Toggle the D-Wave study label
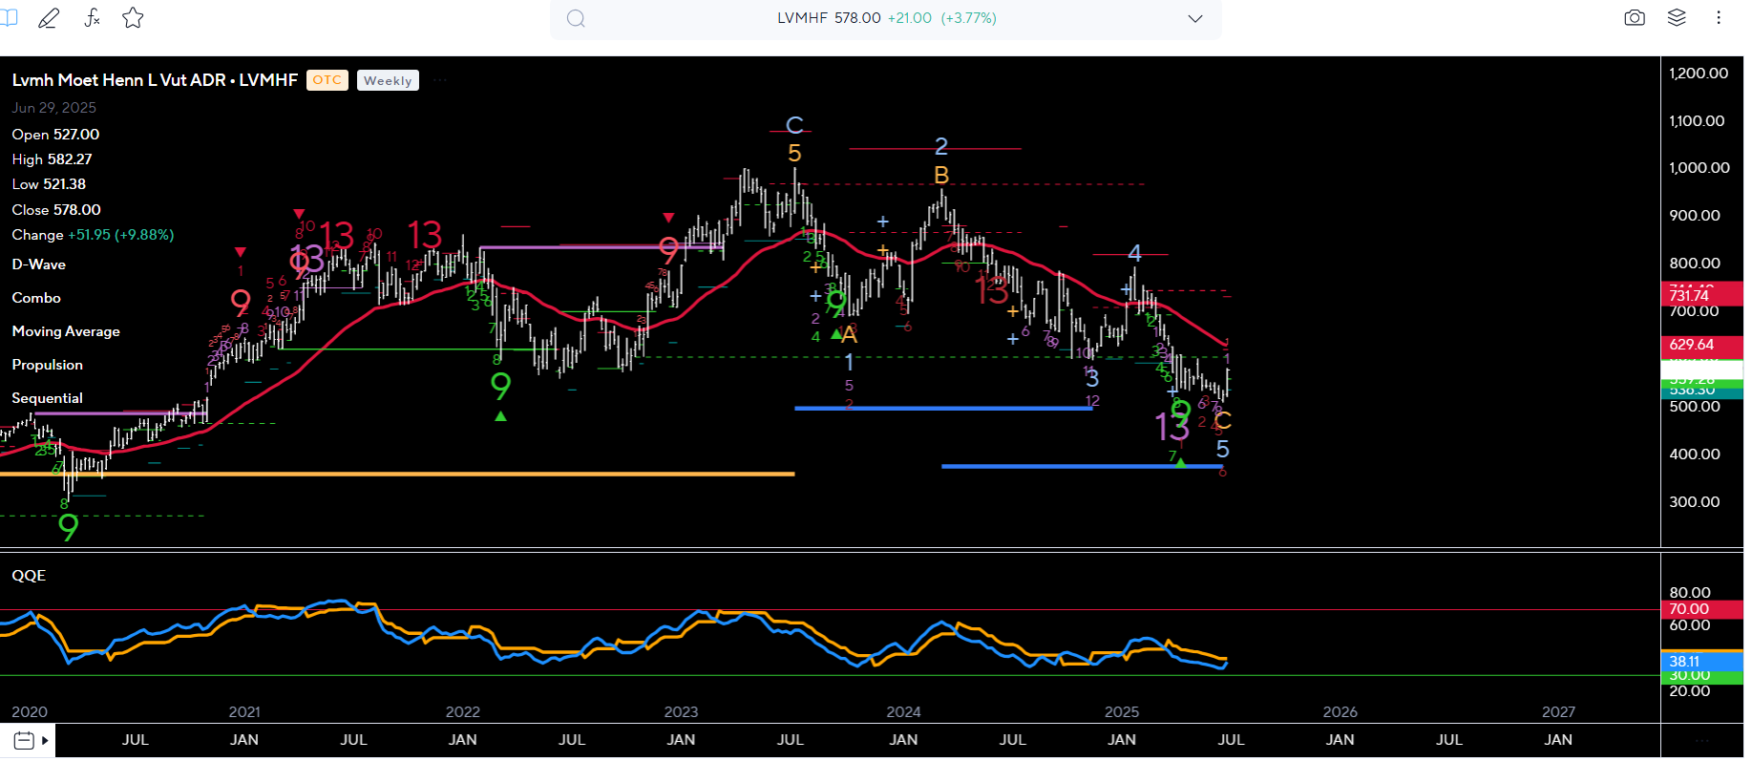The height and width of the screenshot is (761, 1752). pos(39,264)
